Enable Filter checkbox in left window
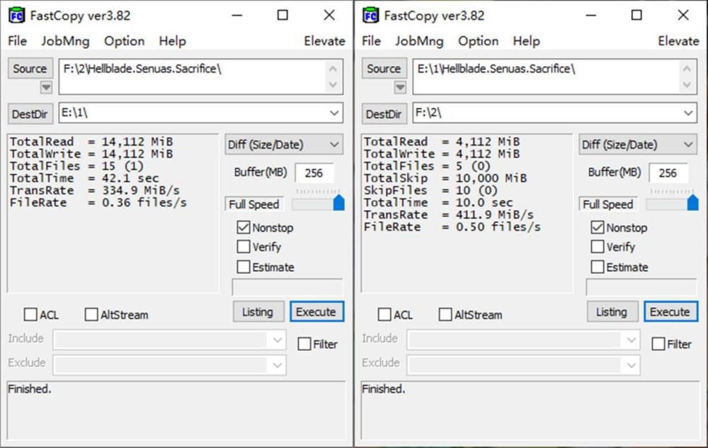The image size is (708, 448). [x=304, y=344]
